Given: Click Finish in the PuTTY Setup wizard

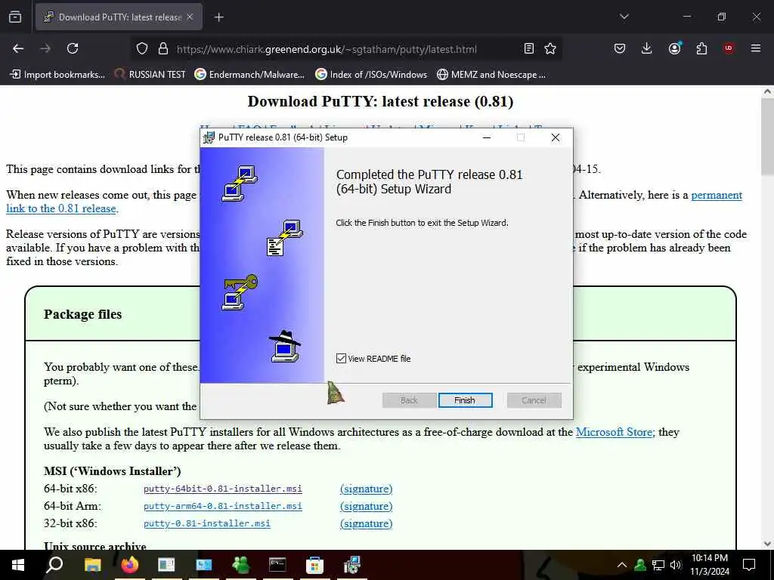Looking at the screenshot, I should click(465, 400).
